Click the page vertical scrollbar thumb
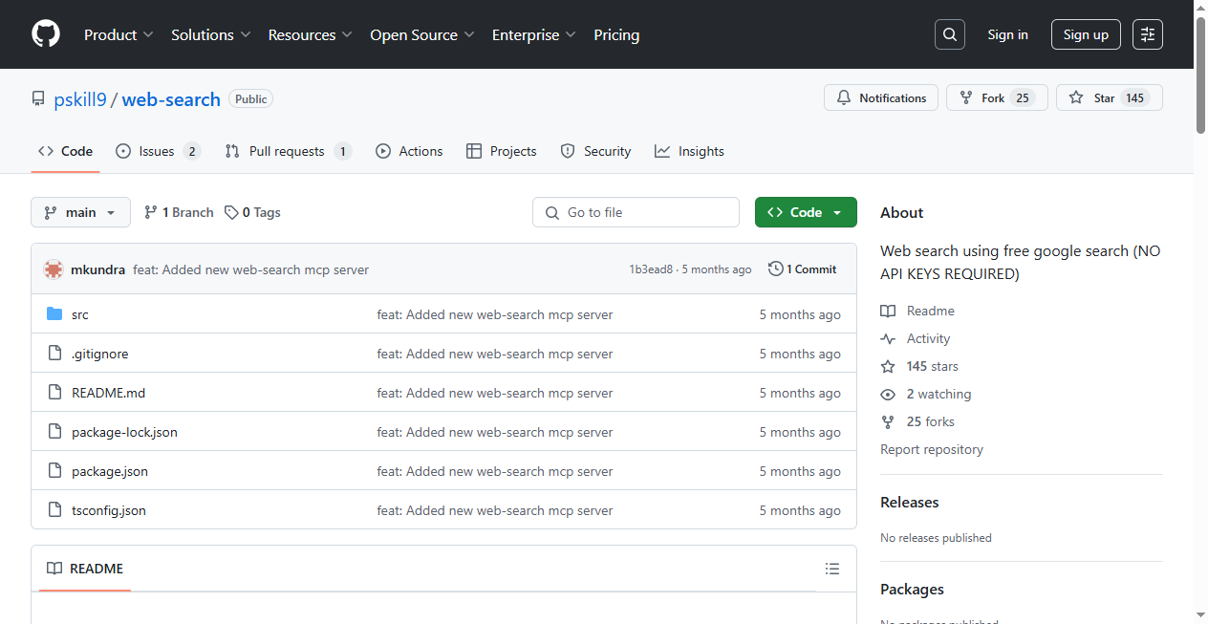The width and height of the screenshot is (1208, 624). [1201, 75]
